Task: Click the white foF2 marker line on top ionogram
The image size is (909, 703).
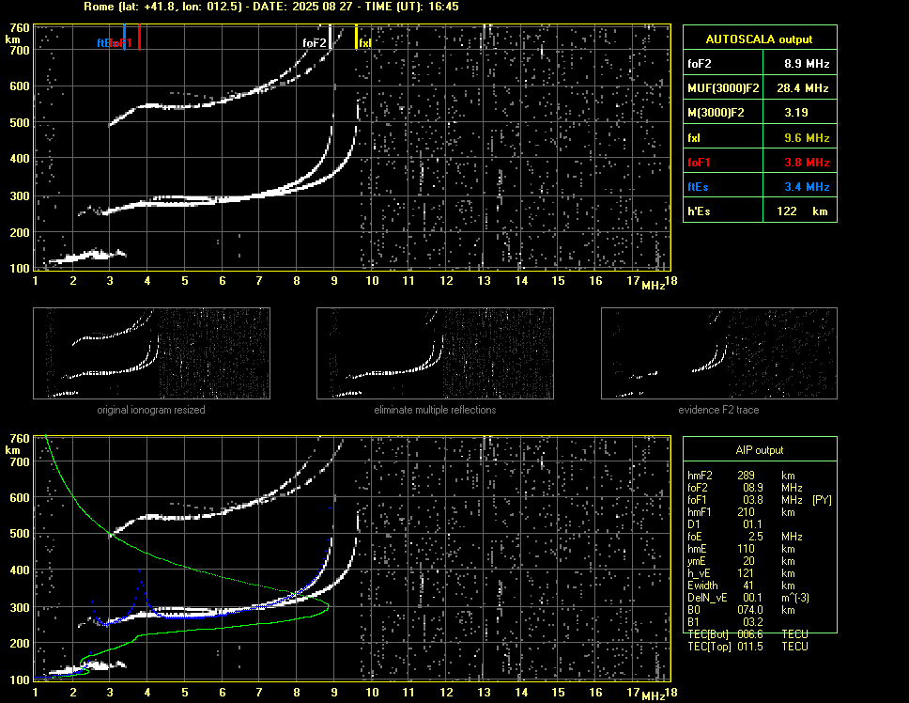Action: (x=330, y=37)
